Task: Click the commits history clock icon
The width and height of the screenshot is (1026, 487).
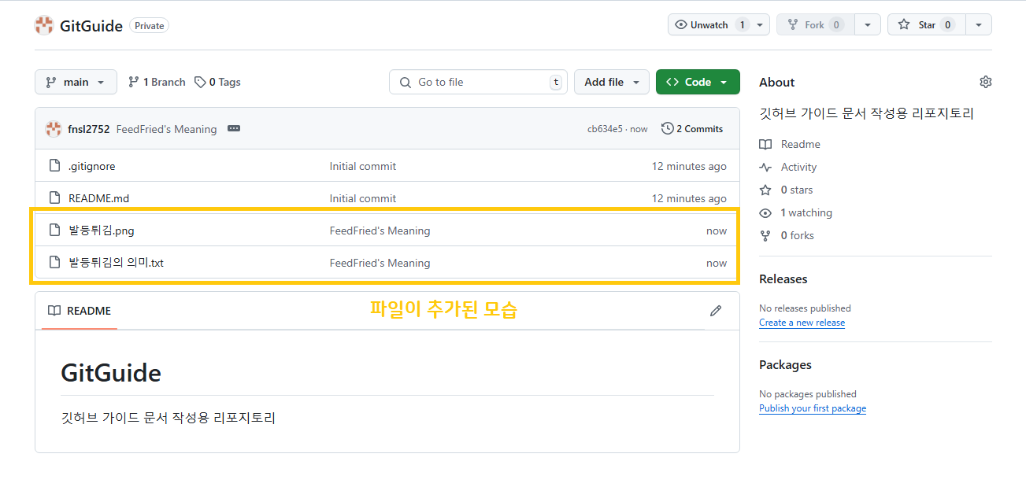Action: coord(667,128)
